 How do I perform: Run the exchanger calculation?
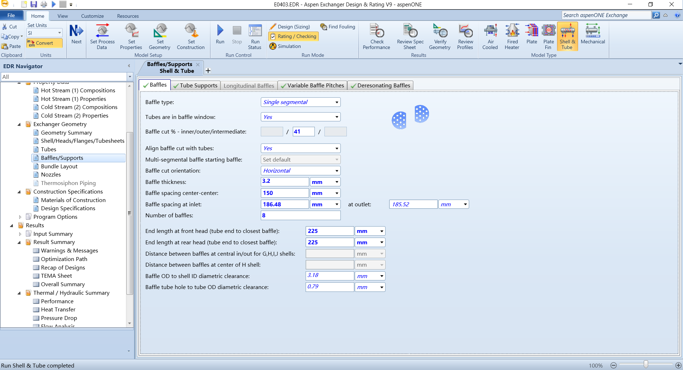[x=220, y=34]
